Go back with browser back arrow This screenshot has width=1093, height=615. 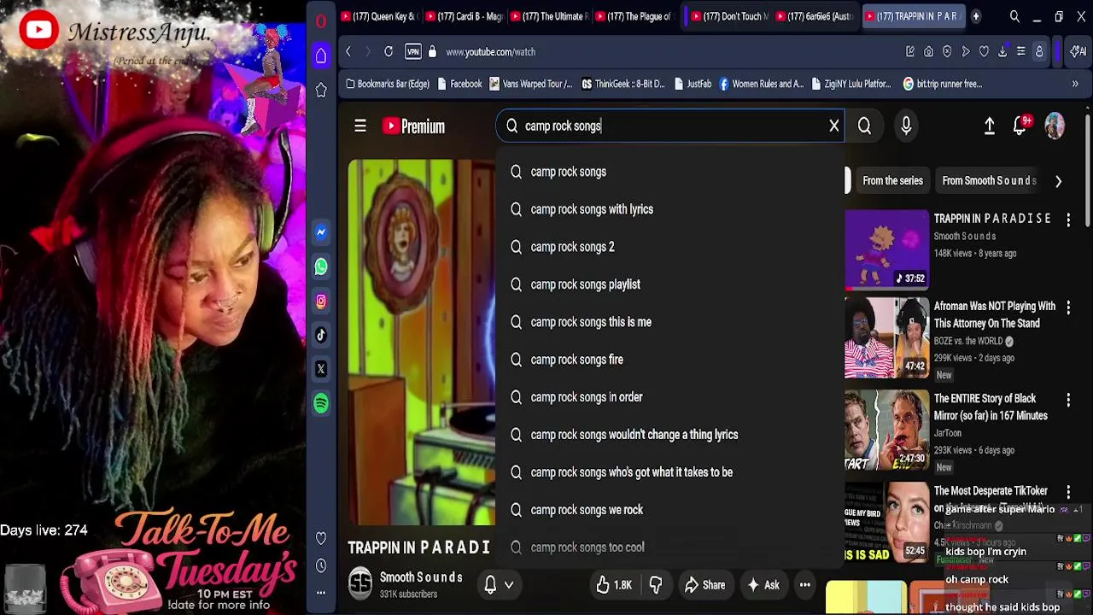pyautogui.click(x=348, y=52)
